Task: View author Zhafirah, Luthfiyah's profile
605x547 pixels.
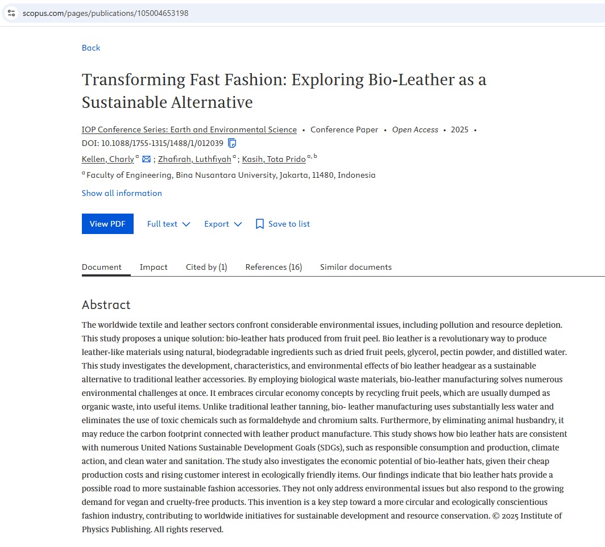Action: click(194, 159)
